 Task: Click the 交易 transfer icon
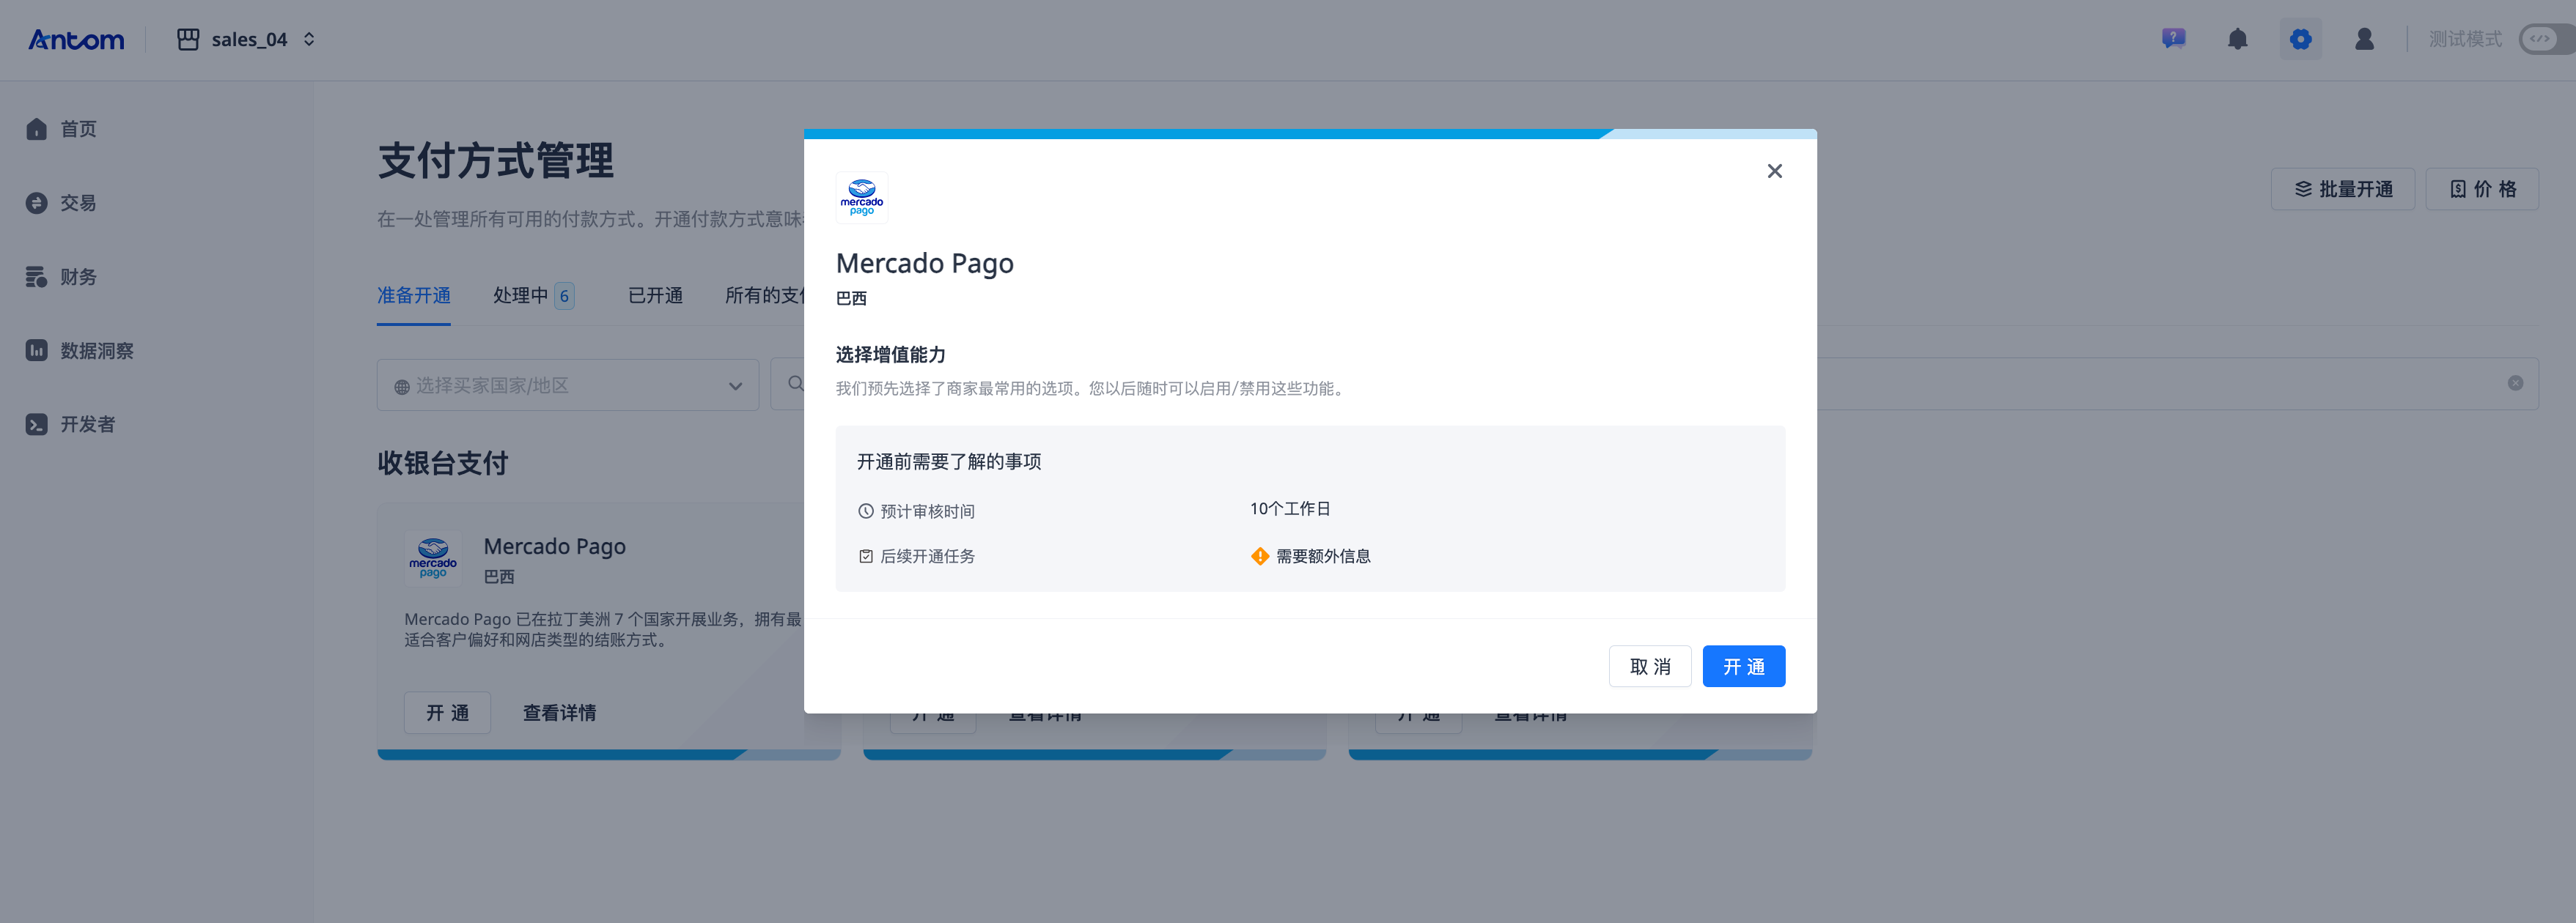37,203
